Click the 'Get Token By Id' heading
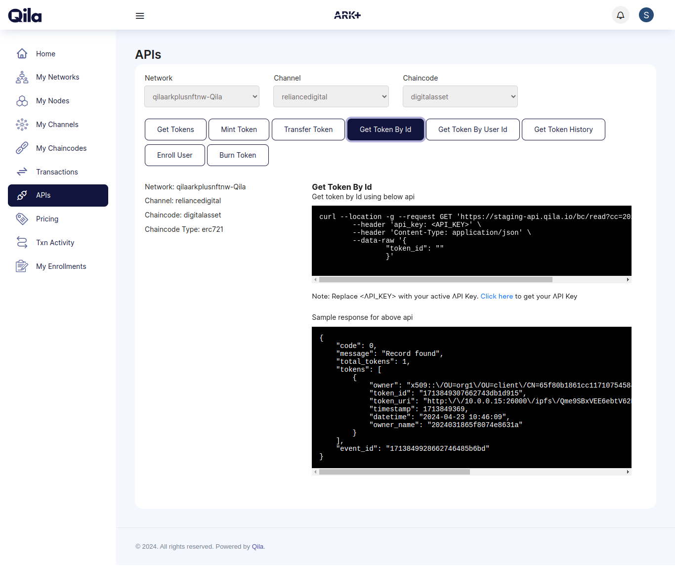The image size is (675, 566). coord(342,187)
